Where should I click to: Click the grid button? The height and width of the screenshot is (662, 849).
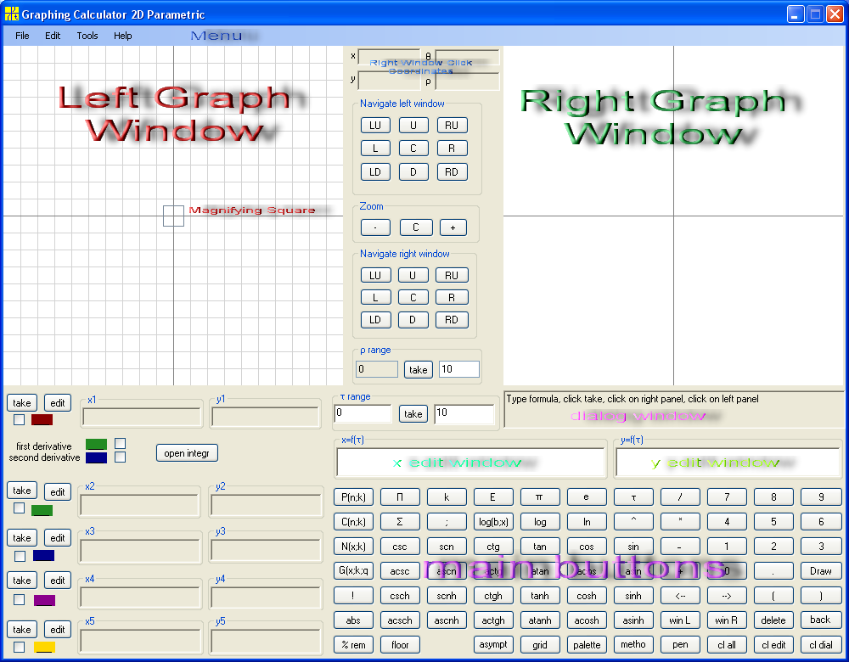[539, 645]
